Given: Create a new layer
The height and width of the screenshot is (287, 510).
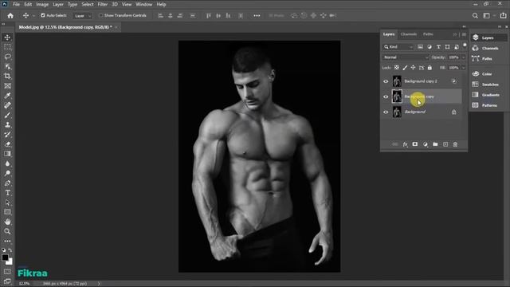Looking at the screenshot, I should pos(445,144).
